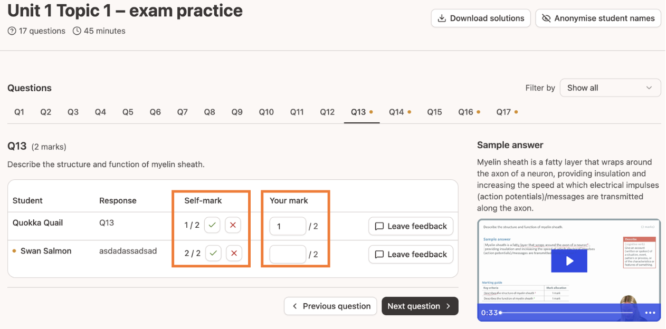Click Swan Salmon's empty Your mark field
Viewport: 666px width, 329px height.
[288, 254]
